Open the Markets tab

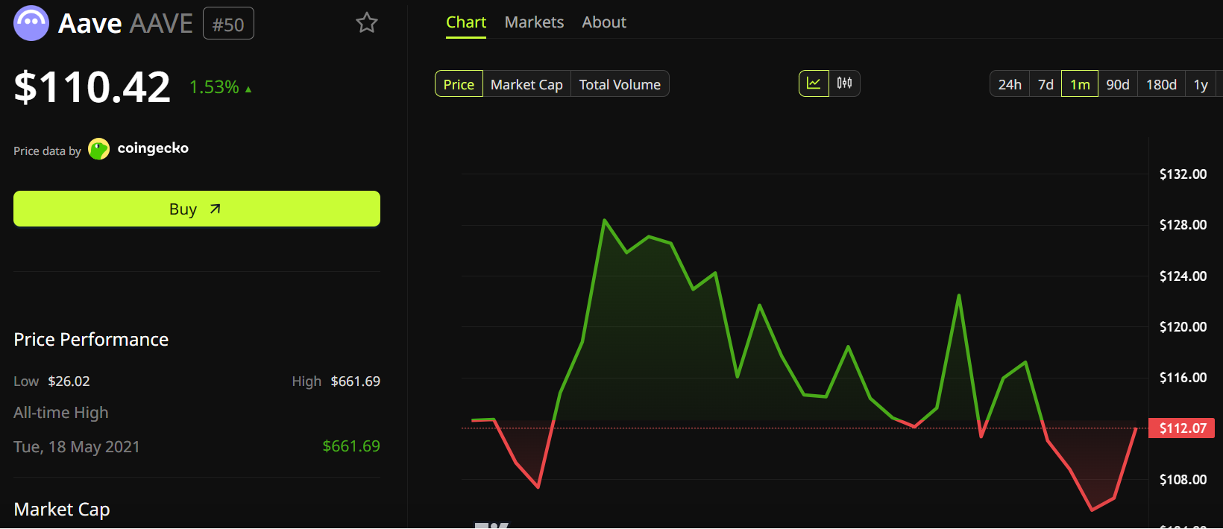pos(534,22)
